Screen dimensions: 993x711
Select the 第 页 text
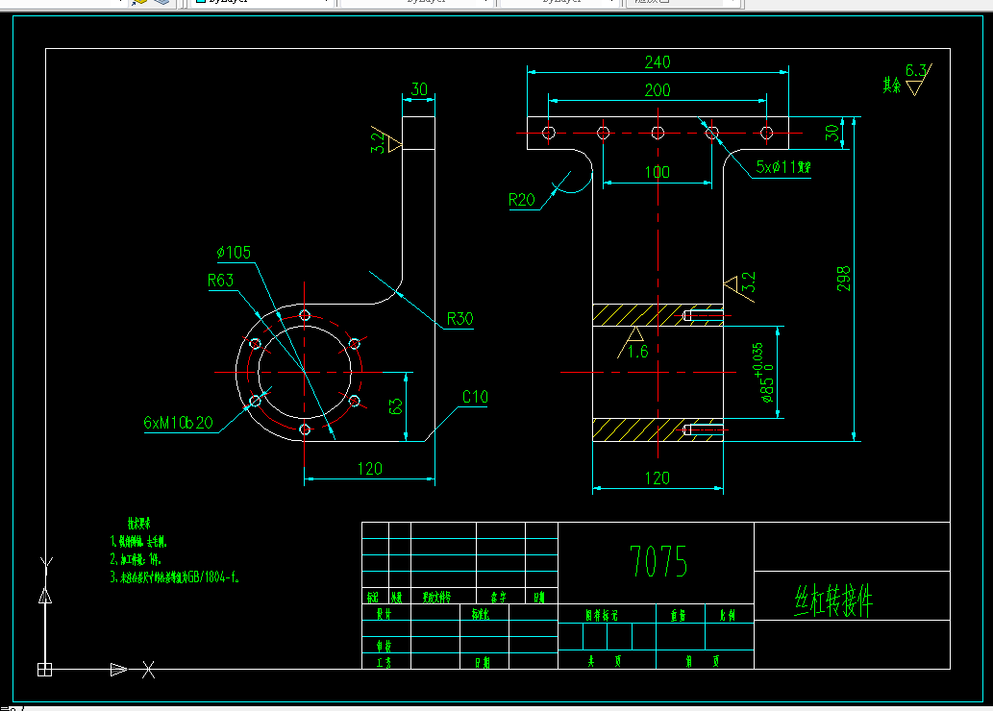click(703, 662)
